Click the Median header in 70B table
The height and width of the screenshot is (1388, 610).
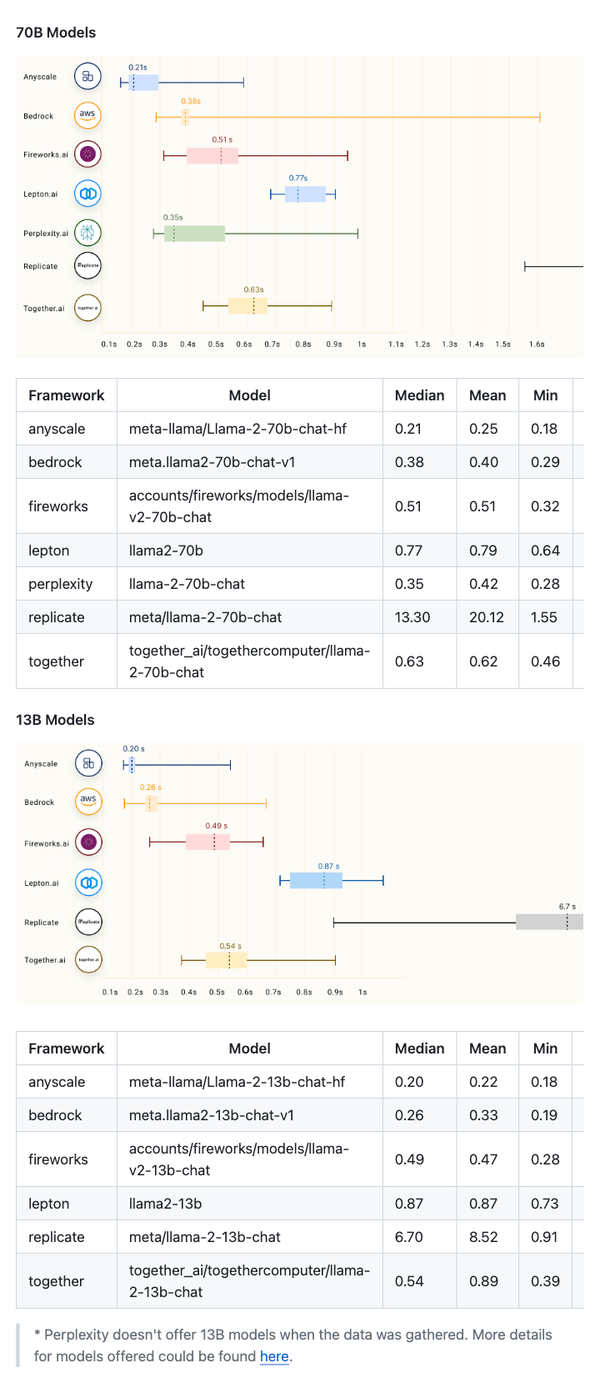point(419,395)
